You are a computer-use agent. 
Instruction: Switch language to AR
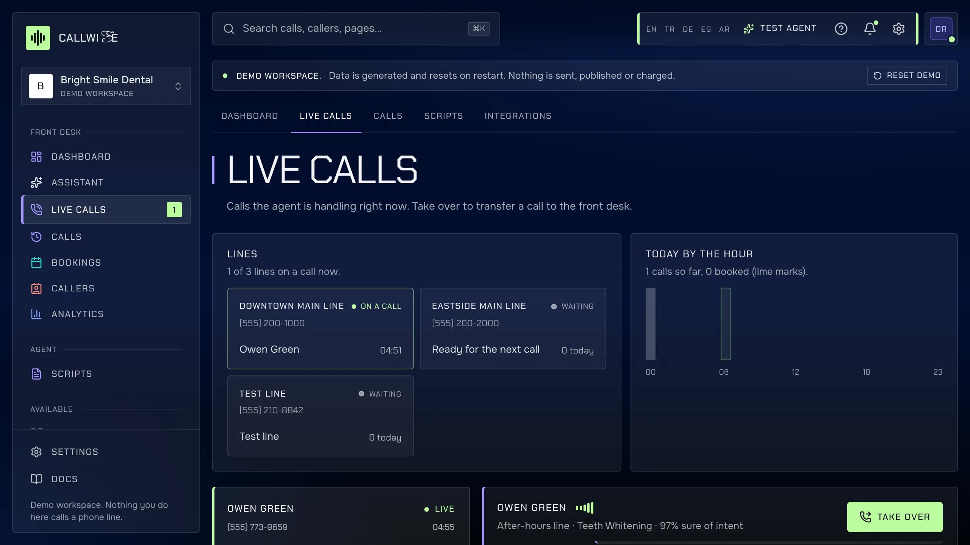724,29
